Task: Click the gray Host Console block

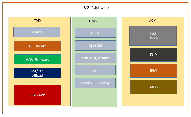Action: pyautogui.click(x=153, y=36)
